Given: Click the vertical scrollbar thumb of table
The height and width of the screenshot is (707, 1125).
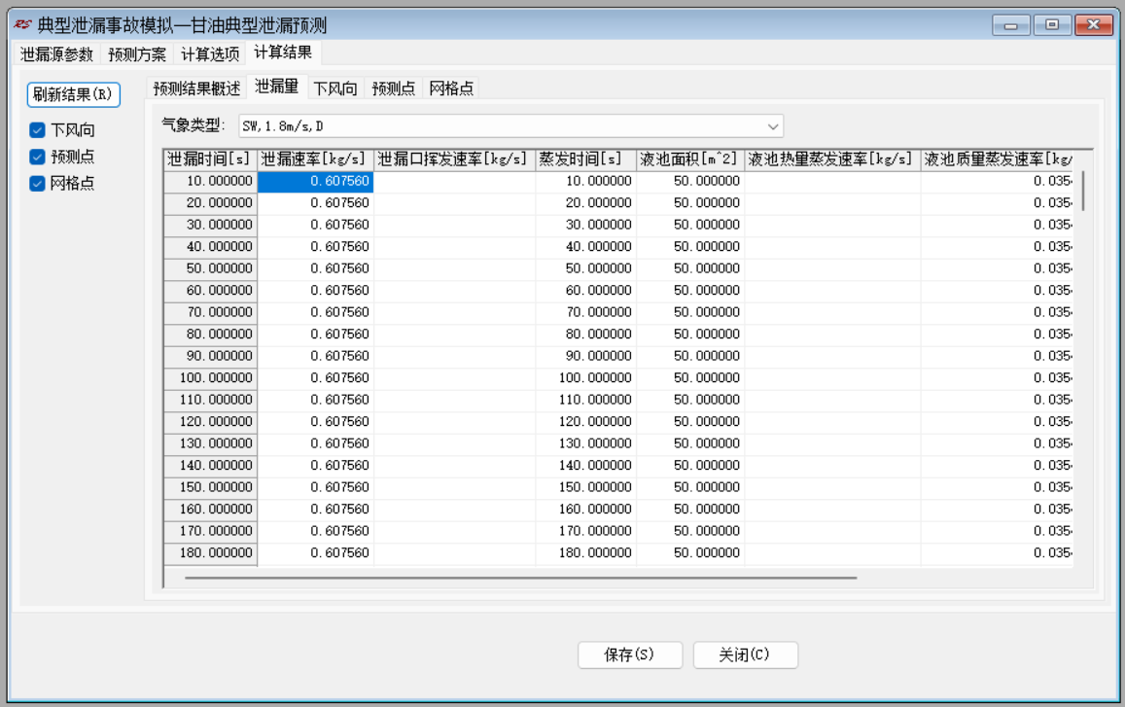Looking at the screenshot, I should pyautogui.click(x=1082, y=191).
